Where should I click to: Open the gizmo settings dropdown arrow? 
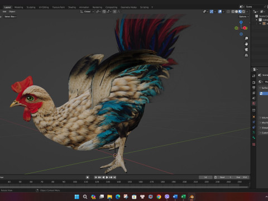pos(215,12)
